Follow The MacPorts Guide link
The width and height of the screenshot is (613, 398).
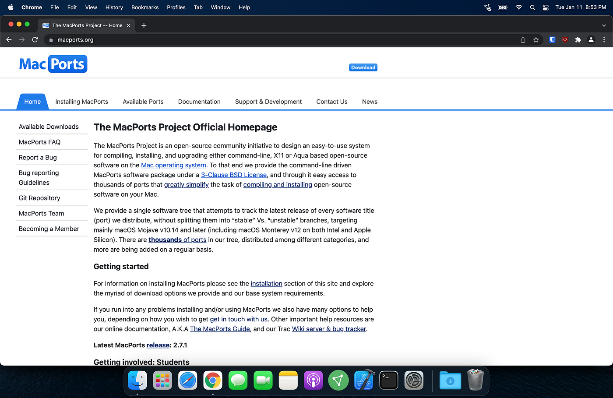[220, 329]
